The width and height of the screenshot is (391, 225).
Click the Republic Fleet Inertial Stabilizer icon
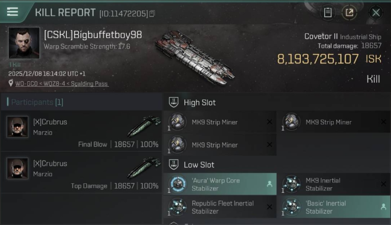[x=178, y=207]
